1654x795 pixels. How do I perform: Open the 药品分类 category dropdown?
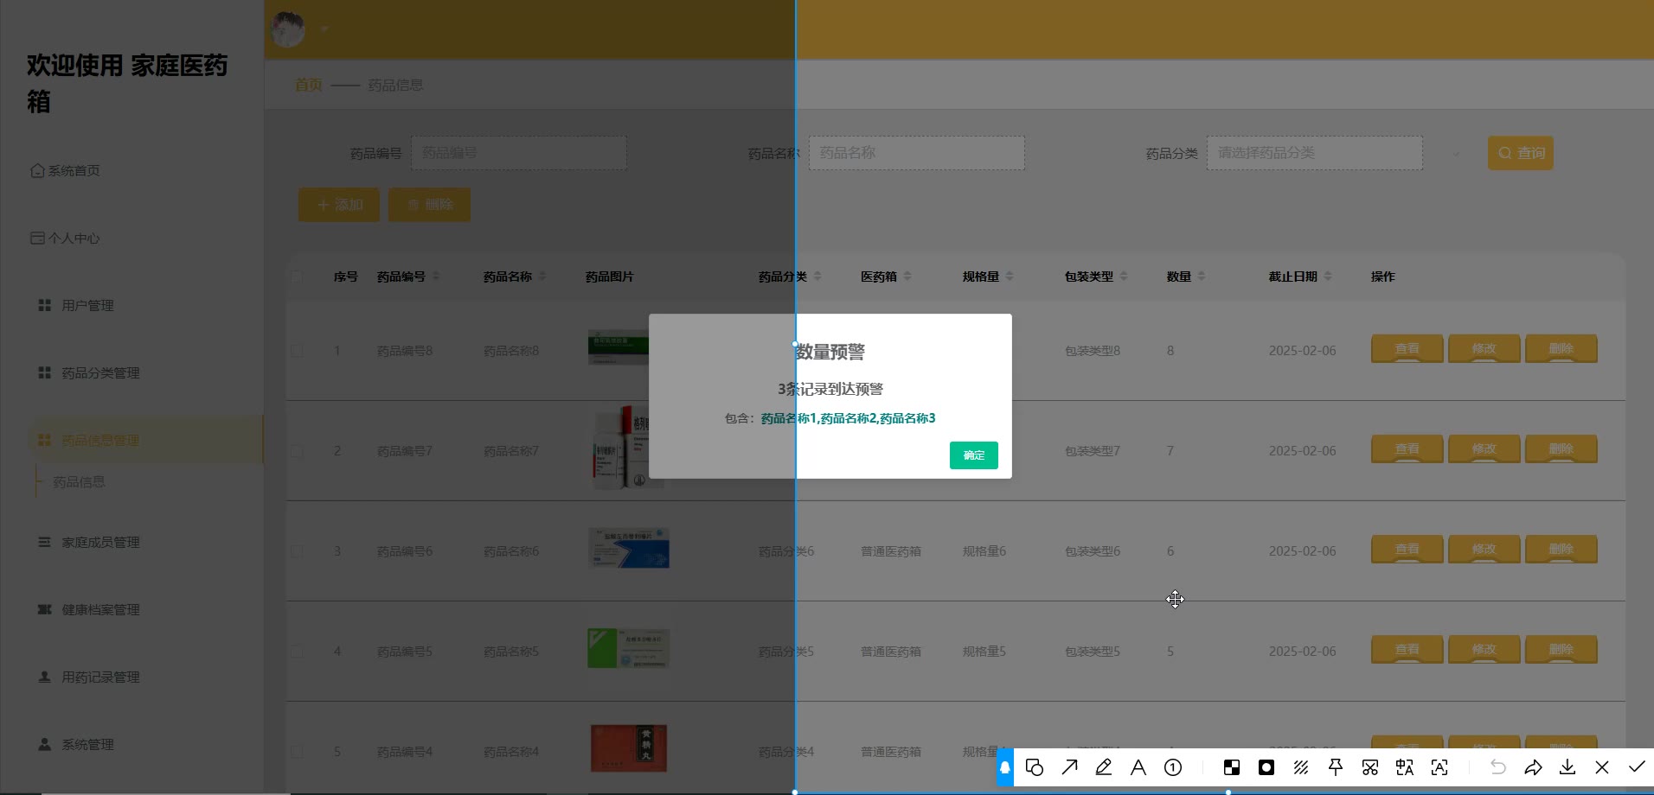click(1314, 153)
